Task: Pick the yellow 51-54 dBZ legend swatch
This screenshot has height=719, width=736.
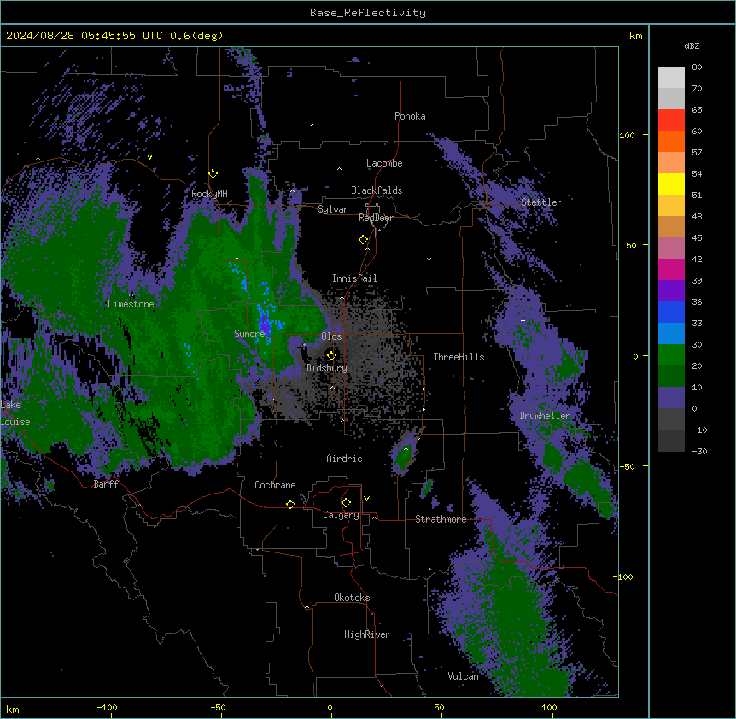Action: click(x=671, y=184)
